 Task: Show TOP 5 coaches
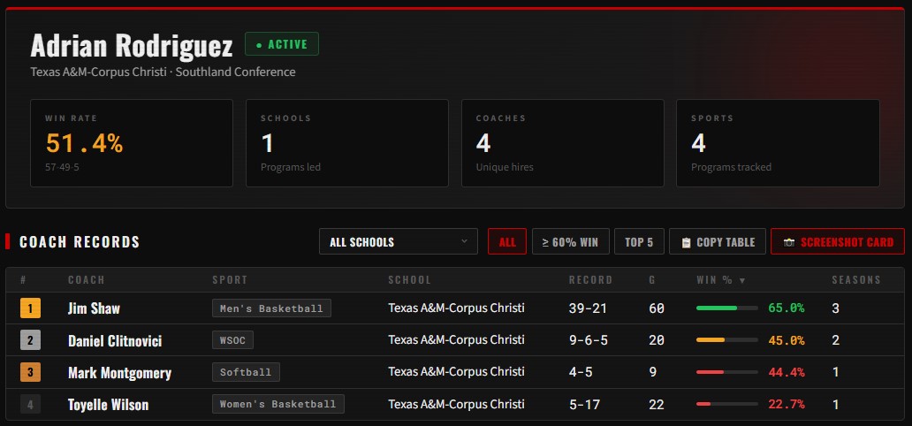[x=639, y=241]
